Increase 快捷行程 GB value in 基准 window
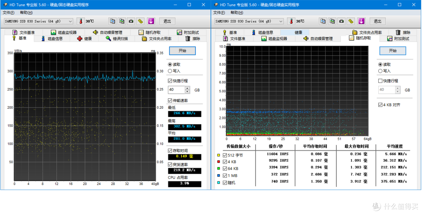 188,88
